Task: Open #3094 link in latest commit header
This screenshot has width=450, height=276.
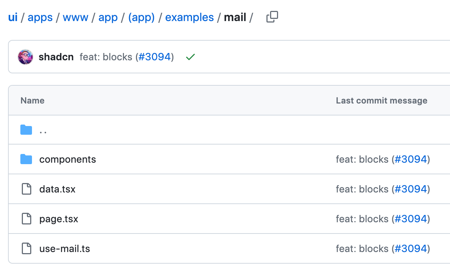Action: point(154,57)
